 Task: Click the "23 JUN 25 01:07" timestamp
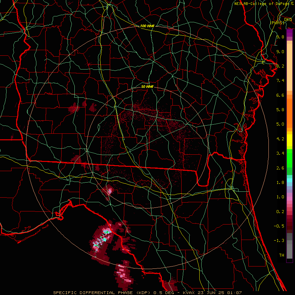(x=220, y=293)
